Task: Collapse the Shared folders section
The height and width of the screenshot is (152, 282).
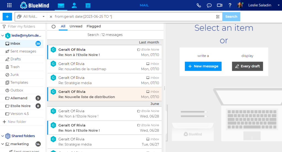Action: click(x=2, y=136)
